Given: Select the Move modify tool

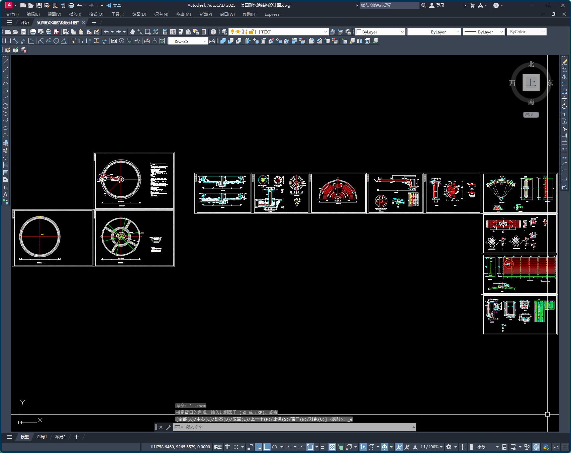Looking at the screenshot, I should coord(564,99).
